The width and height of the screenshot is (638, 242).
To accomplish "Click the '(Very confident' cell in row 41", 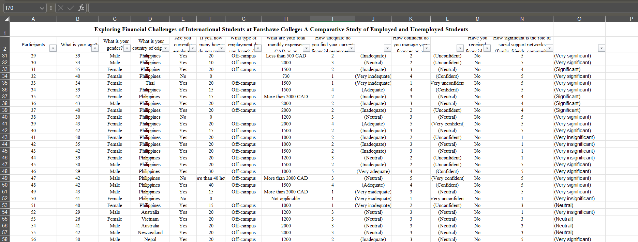I will click(x=447, y=124).
